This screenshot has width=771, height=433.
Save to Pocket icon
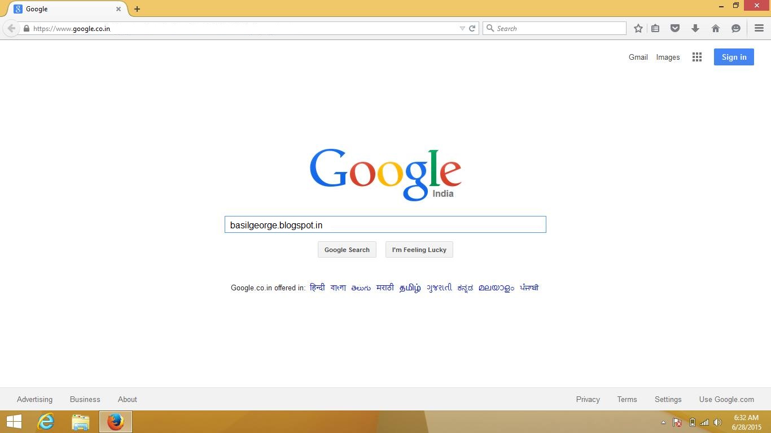(x=675, y=28)
